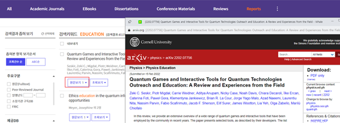Go to prev paper link
Image resolution: width=340 pixels, height=123 pixels.
point(312,91)
